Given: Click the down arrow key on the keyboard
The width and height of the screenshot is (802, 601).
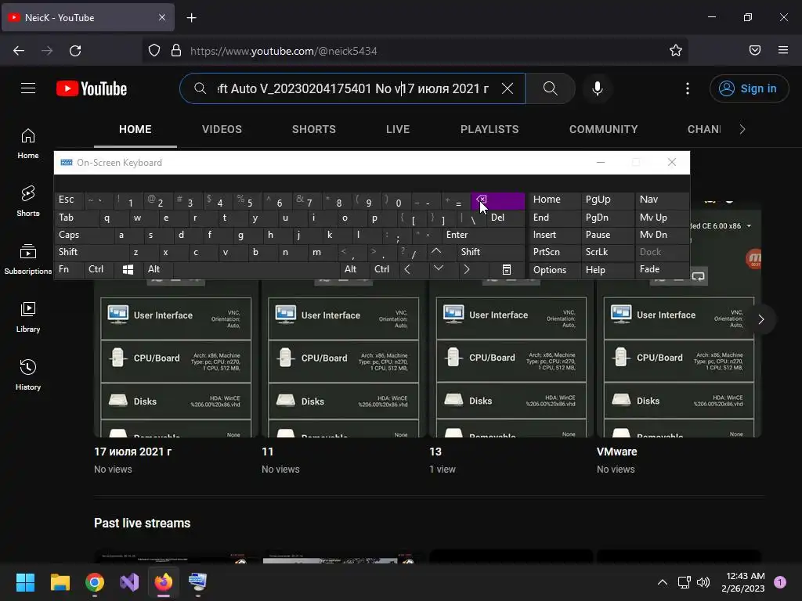Looking at the screenshot, I should click(439, 269).
